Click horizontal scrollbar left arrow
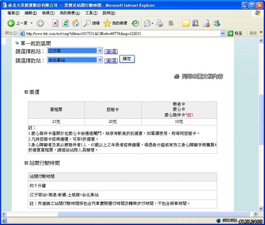 click(4, 214)
